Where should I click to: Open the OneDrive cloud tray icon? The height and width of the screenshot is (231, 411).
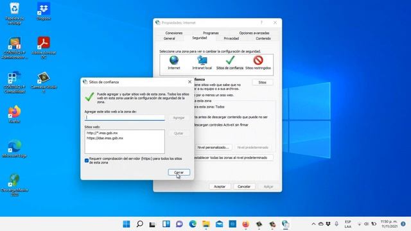click(x=321, y=224)
